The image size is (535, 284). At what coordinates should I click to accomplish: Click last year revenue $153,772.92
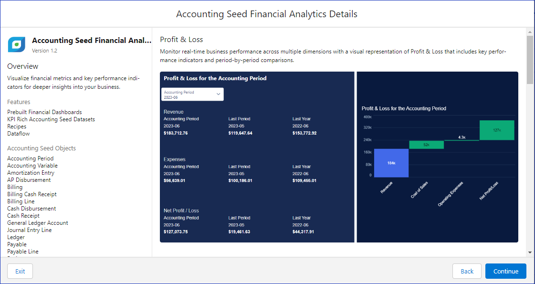coord(304,133)
